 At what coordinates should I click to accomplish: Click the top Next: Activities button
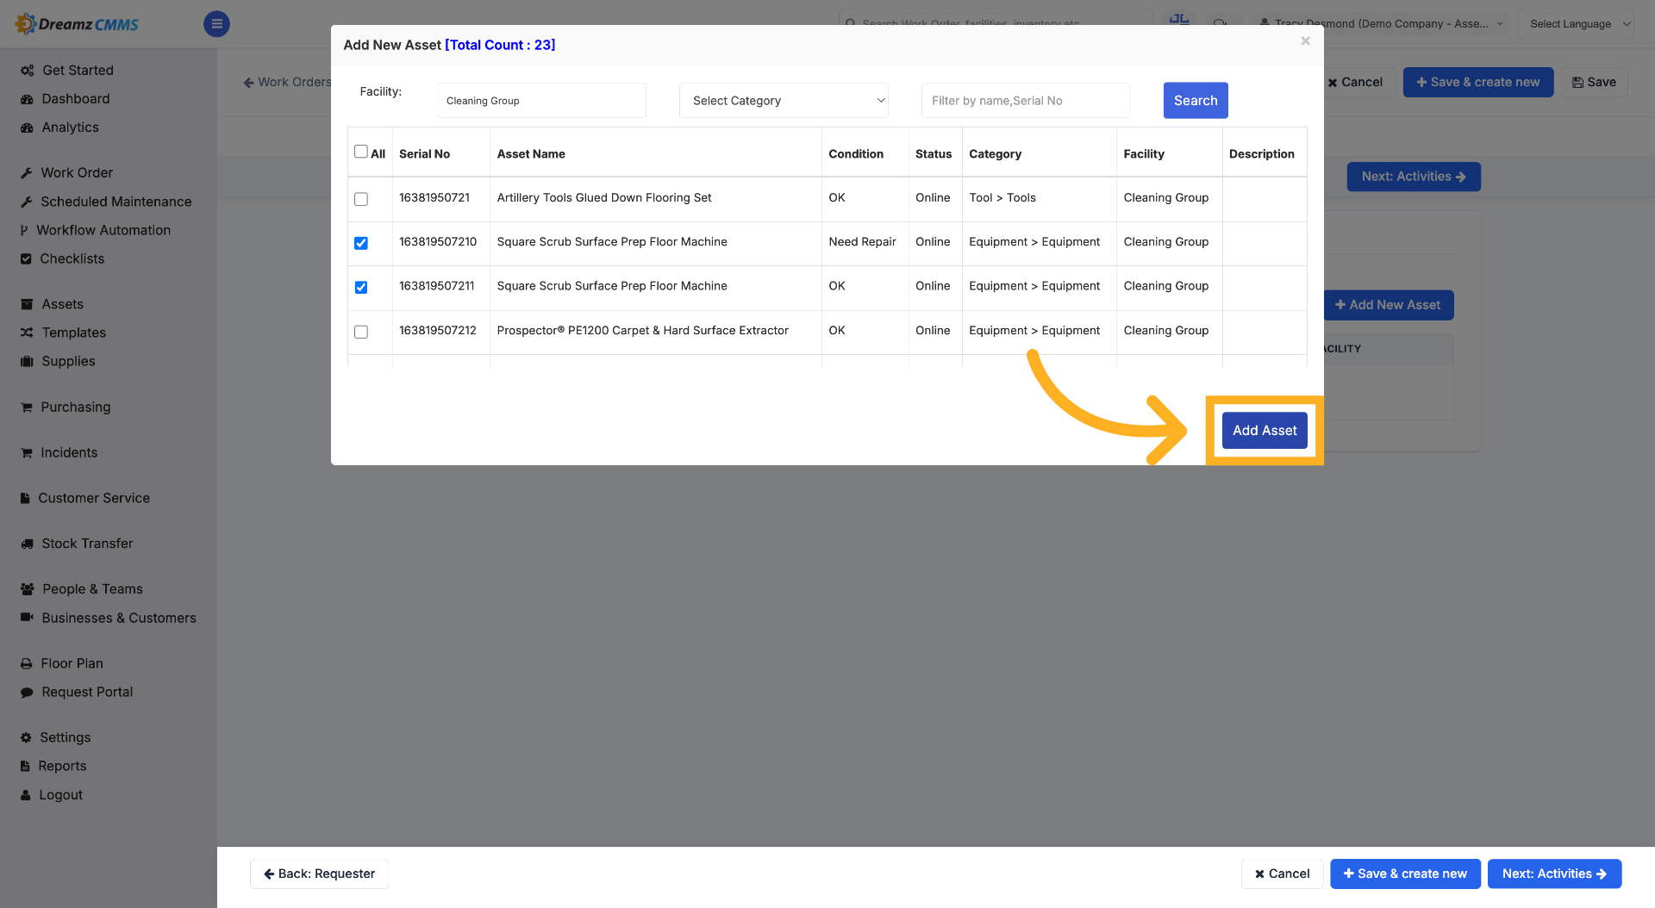click(x=1414, y=177)
